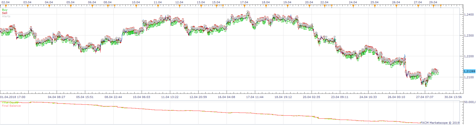Click the 20.04 02:35 time label

(x=312, y=97)
